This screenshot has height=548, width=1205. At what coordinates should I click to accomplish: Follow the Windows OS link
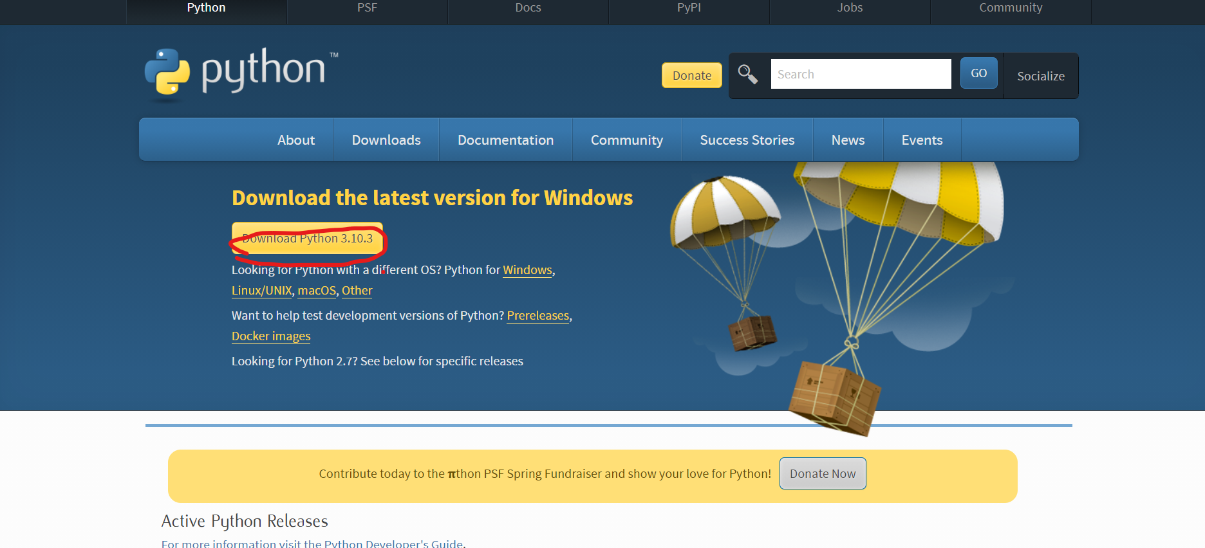point(527,270)
